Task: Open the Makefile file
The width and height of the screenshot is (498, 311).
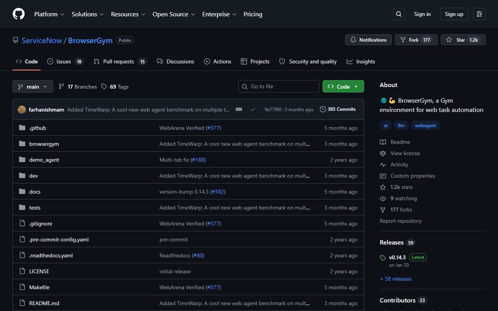Action: click(x=39, y=287)
